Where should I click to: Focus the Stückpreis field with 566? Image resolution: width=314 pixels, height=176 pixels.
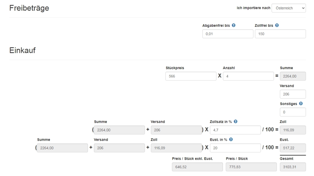[x=191, y=76]
